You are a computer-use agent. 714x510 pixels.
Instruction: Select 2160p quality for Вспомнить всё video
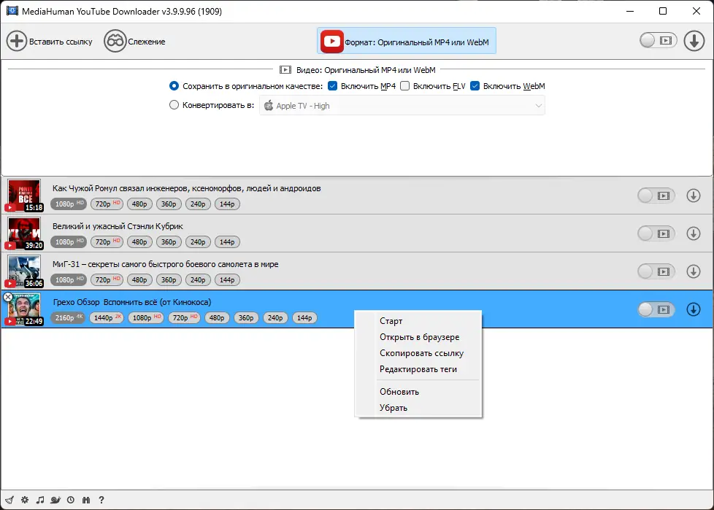click(67, 317)
